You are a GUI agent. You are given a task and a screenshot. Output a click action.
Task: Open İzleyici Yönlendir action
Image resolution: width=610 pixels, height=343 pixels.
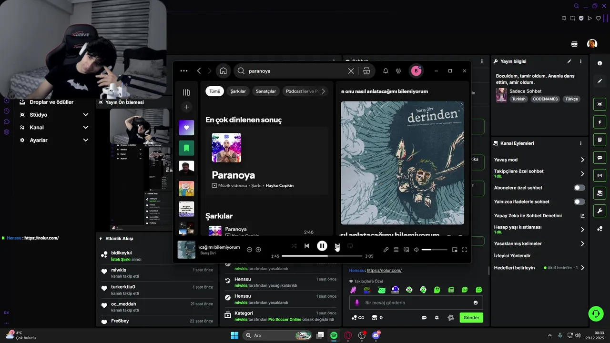click(512, 256)
